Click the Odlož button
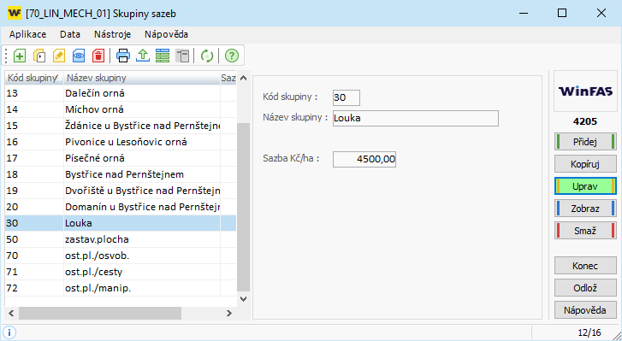The height and width of the screenshot is (341, 622). pyautogui.click(x=585, y=288)
